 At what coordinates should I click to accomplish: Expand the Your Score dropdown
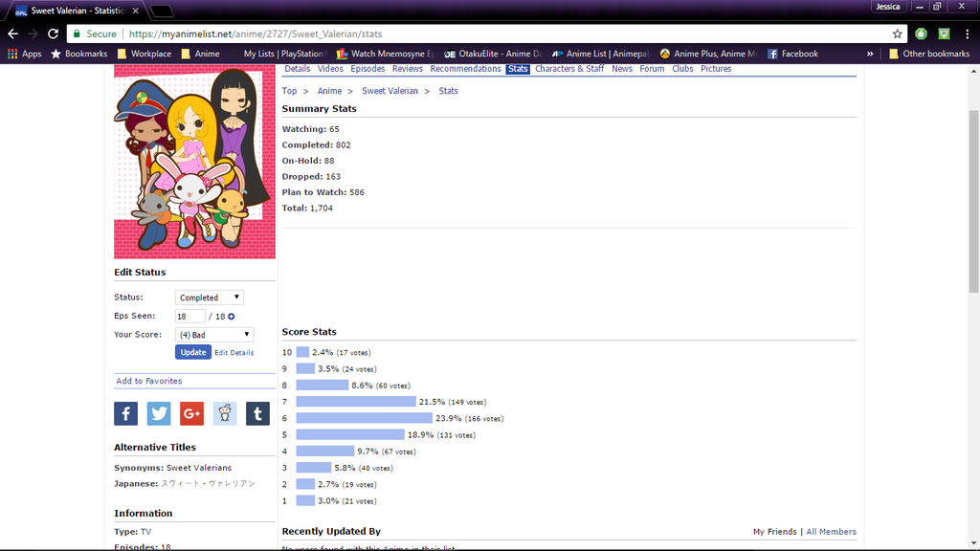(214, 335)
